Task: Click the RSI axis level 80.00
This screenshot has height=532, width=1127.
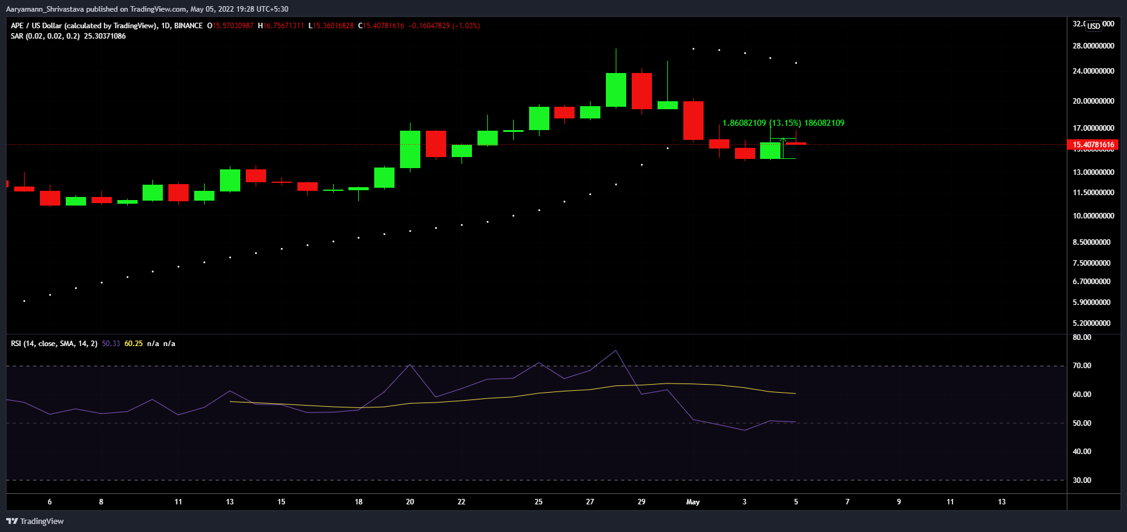Action: 1082,337
